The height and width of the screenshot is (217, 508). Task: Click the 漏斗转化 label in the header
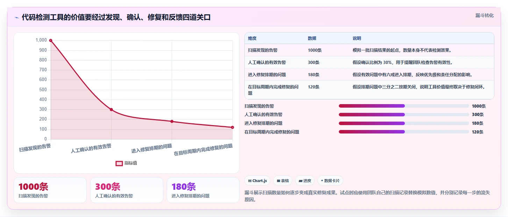(485, 15)
